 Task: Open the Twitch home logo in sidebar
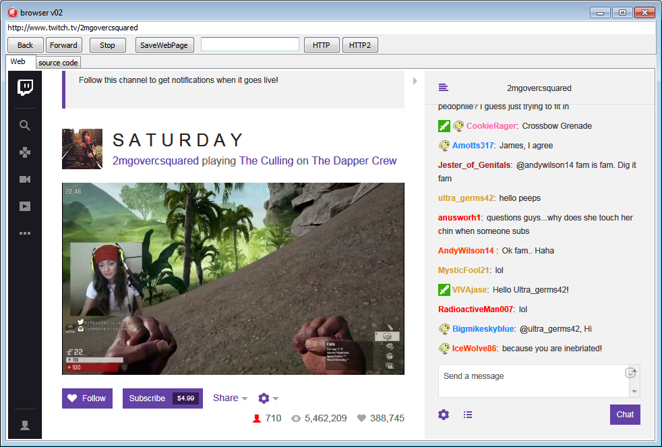(26, 87)
